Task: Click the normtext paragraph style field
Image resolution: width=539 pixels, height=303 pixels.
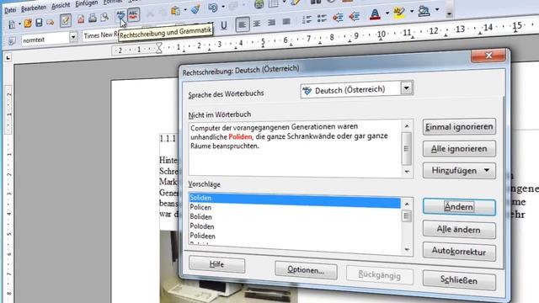Action: [45, 40]
